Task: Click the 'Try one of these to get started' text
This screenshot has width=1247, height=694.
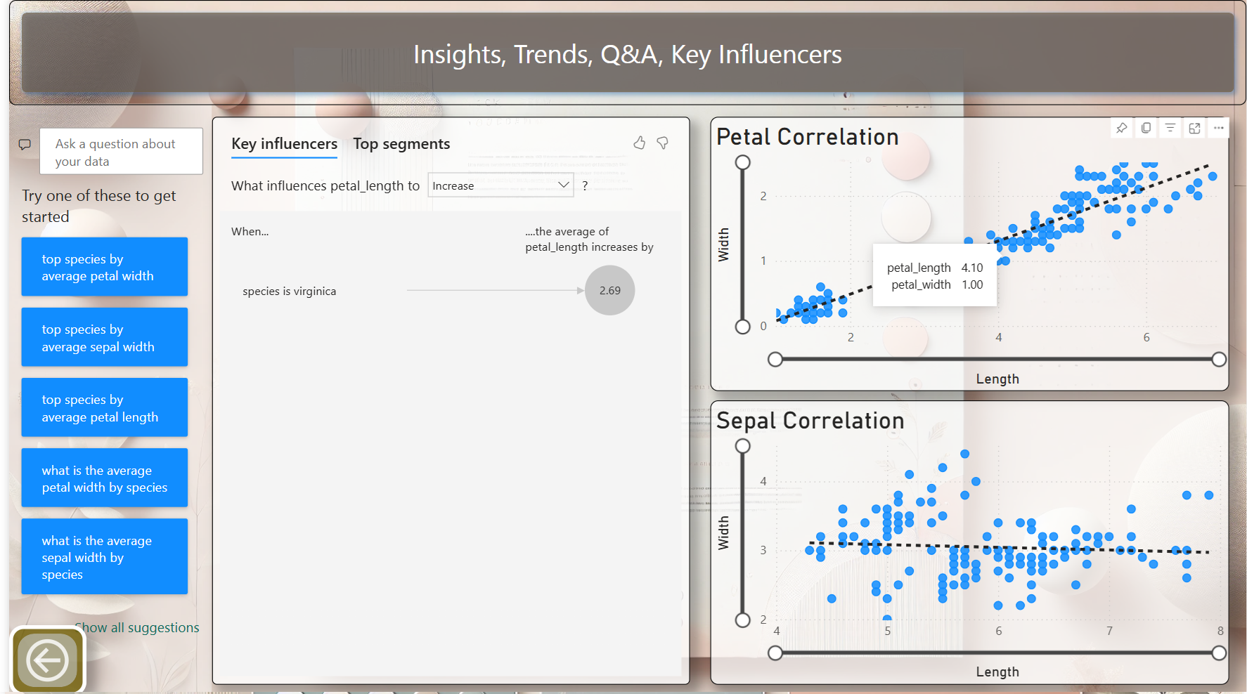Action: click(99, 206)
